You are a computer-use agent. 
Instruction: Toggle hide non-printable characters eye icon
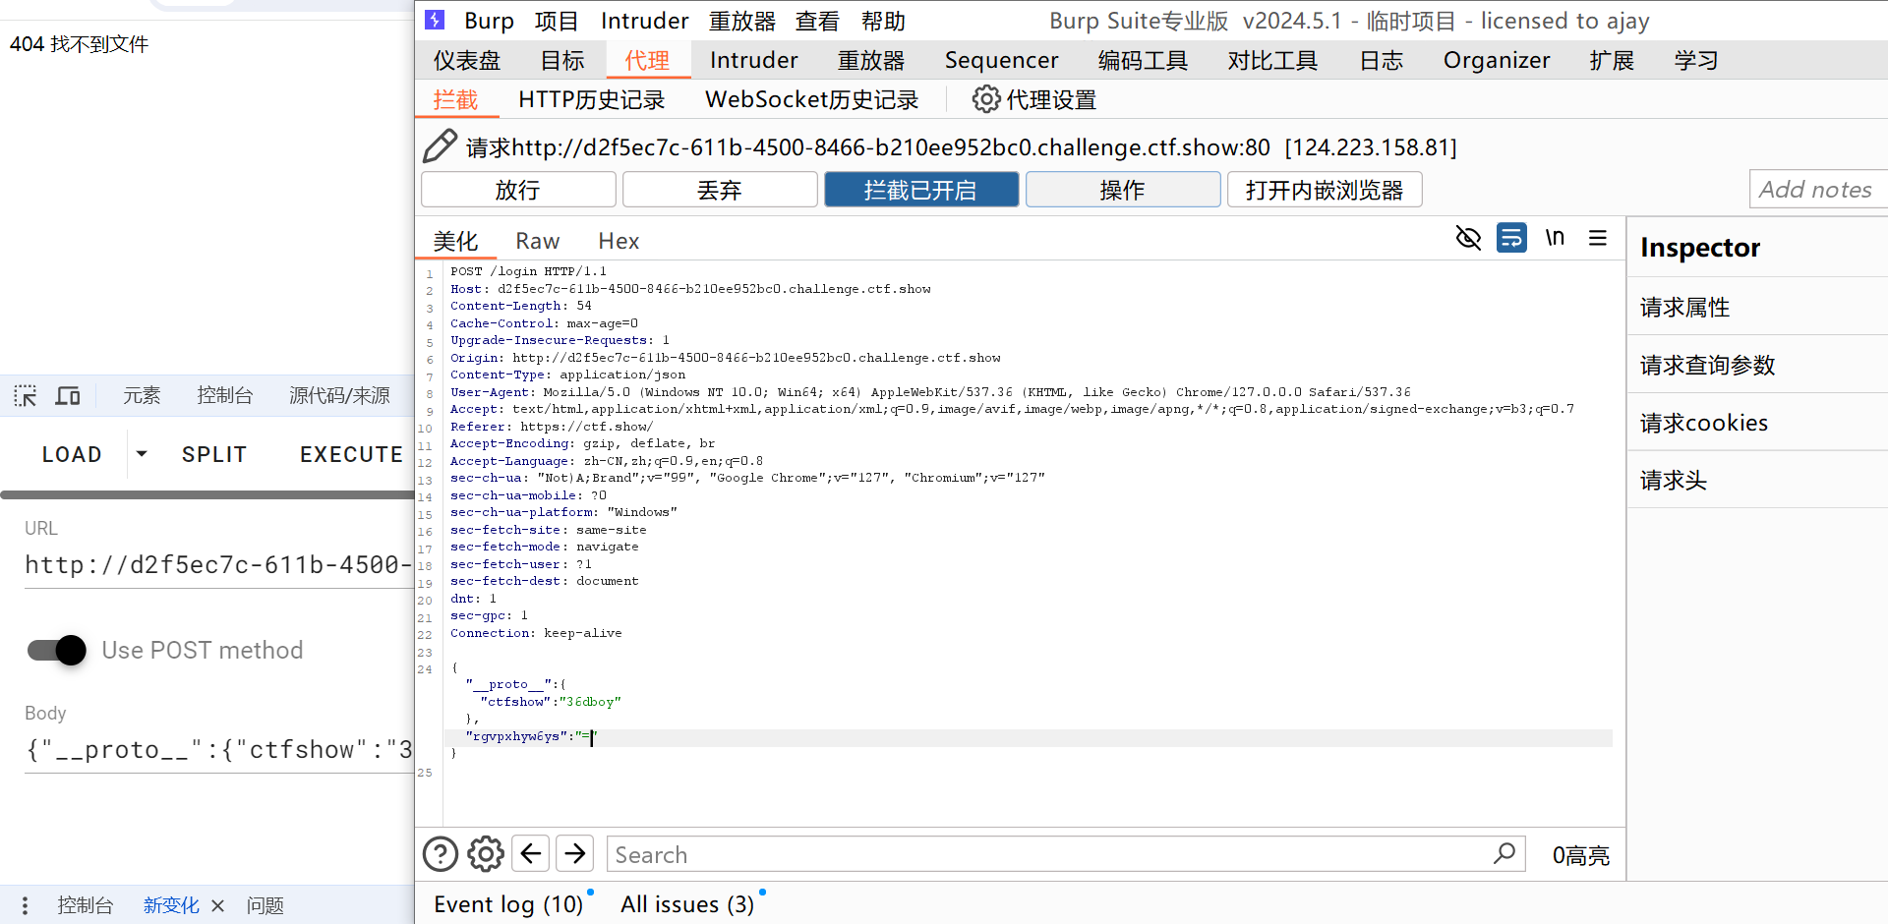click(1468, 238)
